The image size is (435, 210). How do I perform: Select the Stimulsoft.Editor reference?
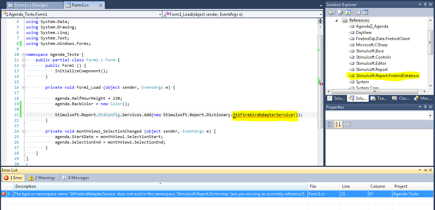[x=371, y=63]
